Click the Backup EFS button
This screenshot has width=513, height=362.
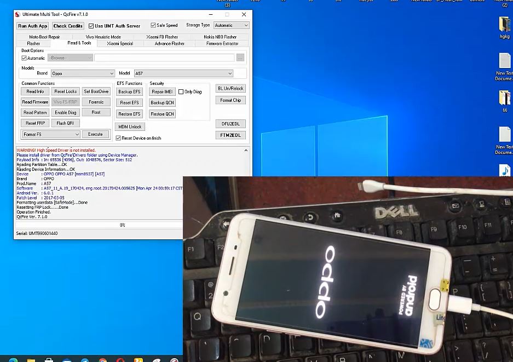click(129, 91)
